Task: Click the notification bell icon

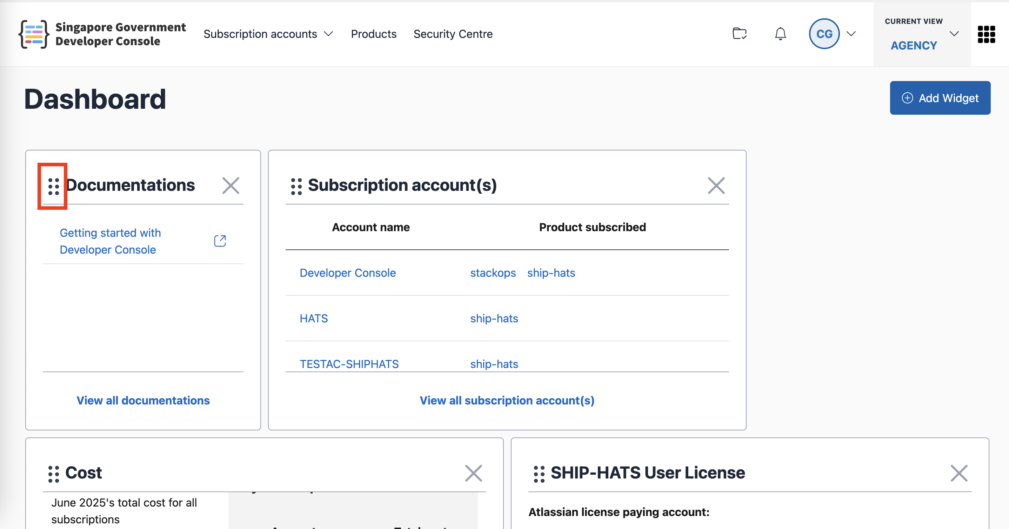Action: tap(780, 34)
